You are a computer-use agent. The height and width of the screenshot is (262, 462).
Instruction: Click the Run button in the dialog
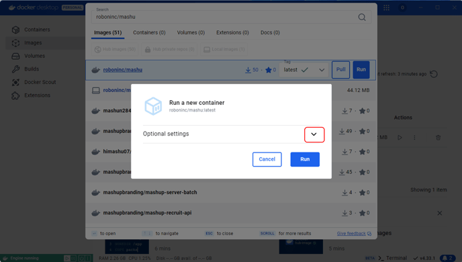[x=305, y=159]
